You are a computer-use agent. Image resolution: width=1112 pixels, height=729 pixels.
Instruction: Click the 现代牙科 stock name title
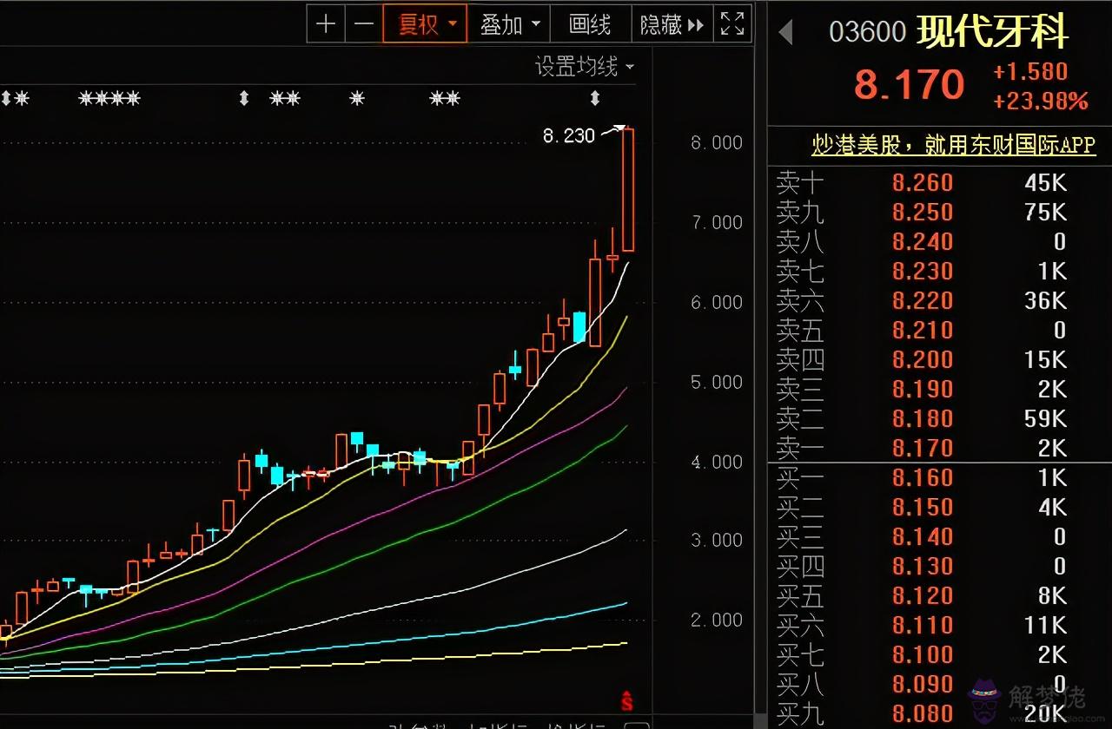[x=992, y=32]
